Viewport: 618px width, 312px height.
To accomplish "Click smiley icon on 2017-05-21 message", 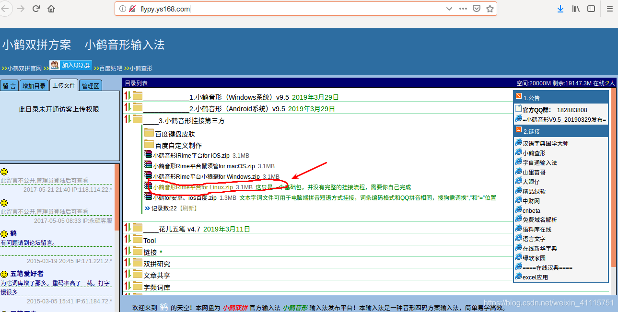I will (4, 172).
